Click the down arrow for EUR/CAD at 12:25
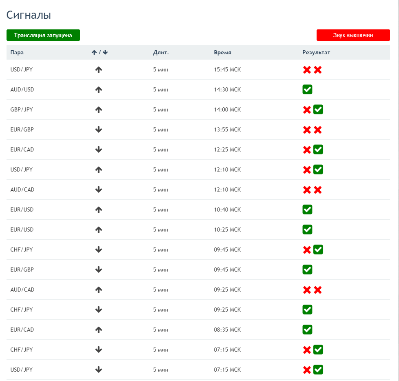399x381 pixels. (x=99, y=150)
